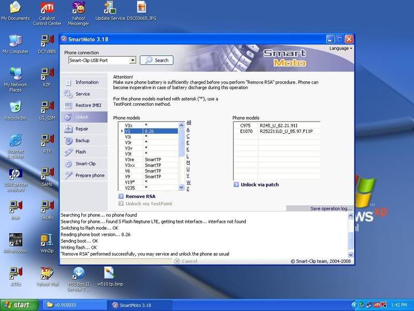Open the Smart-Clip section
The width and height of the screenshot is (414, 311).
(84, 164)
